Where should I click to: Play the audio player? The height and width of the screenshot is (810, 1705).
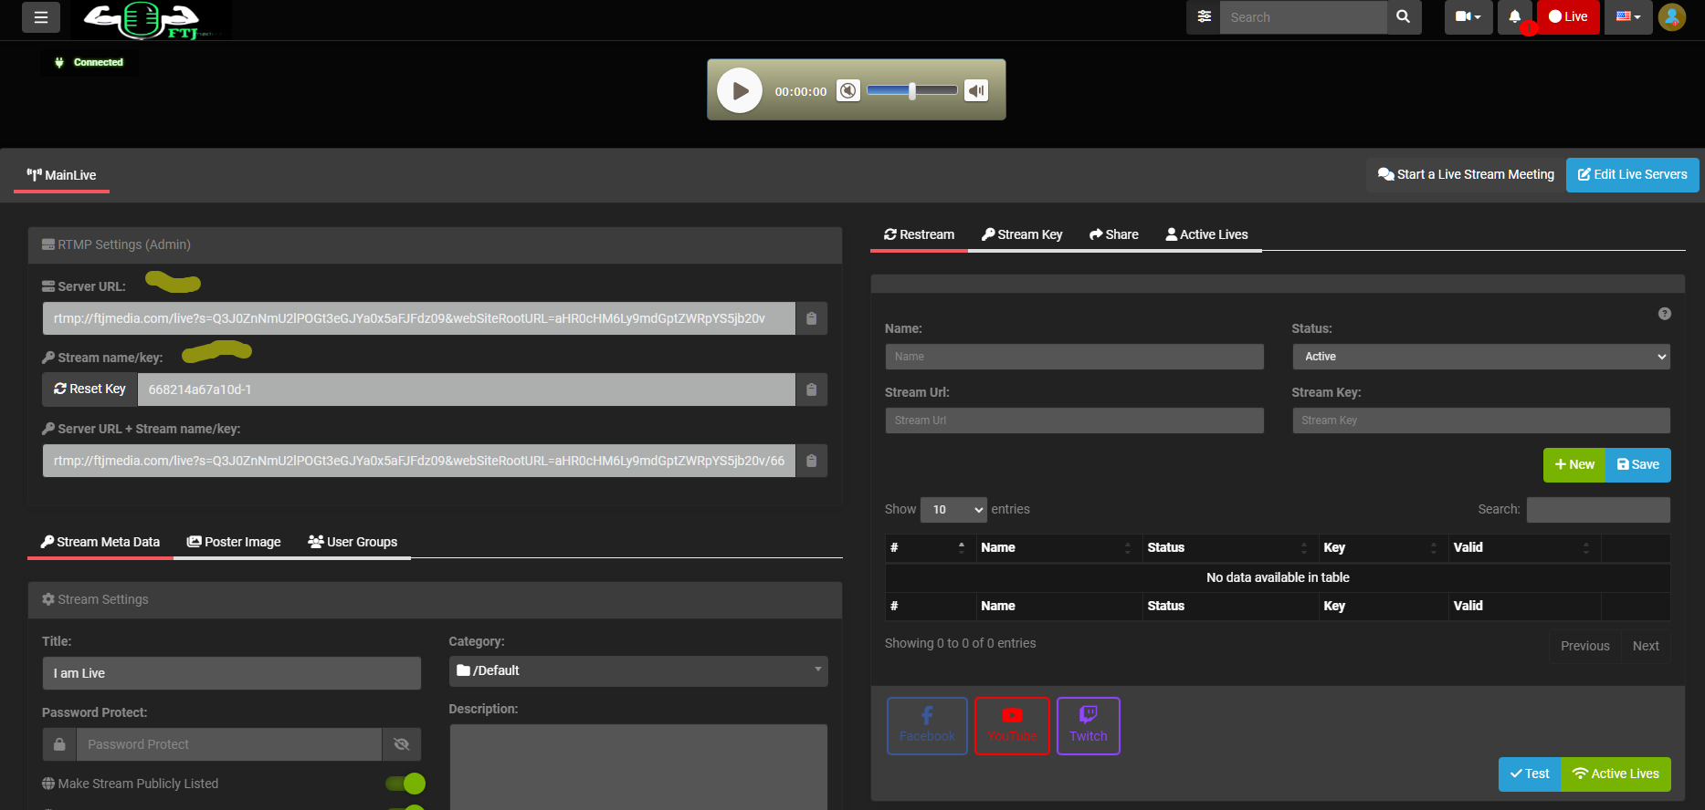point(740,90)
